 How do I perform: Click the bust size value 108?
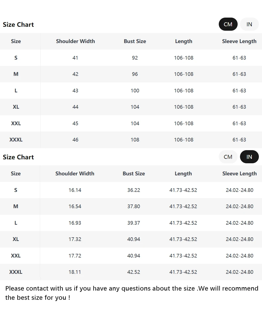(x=135, y=140)
